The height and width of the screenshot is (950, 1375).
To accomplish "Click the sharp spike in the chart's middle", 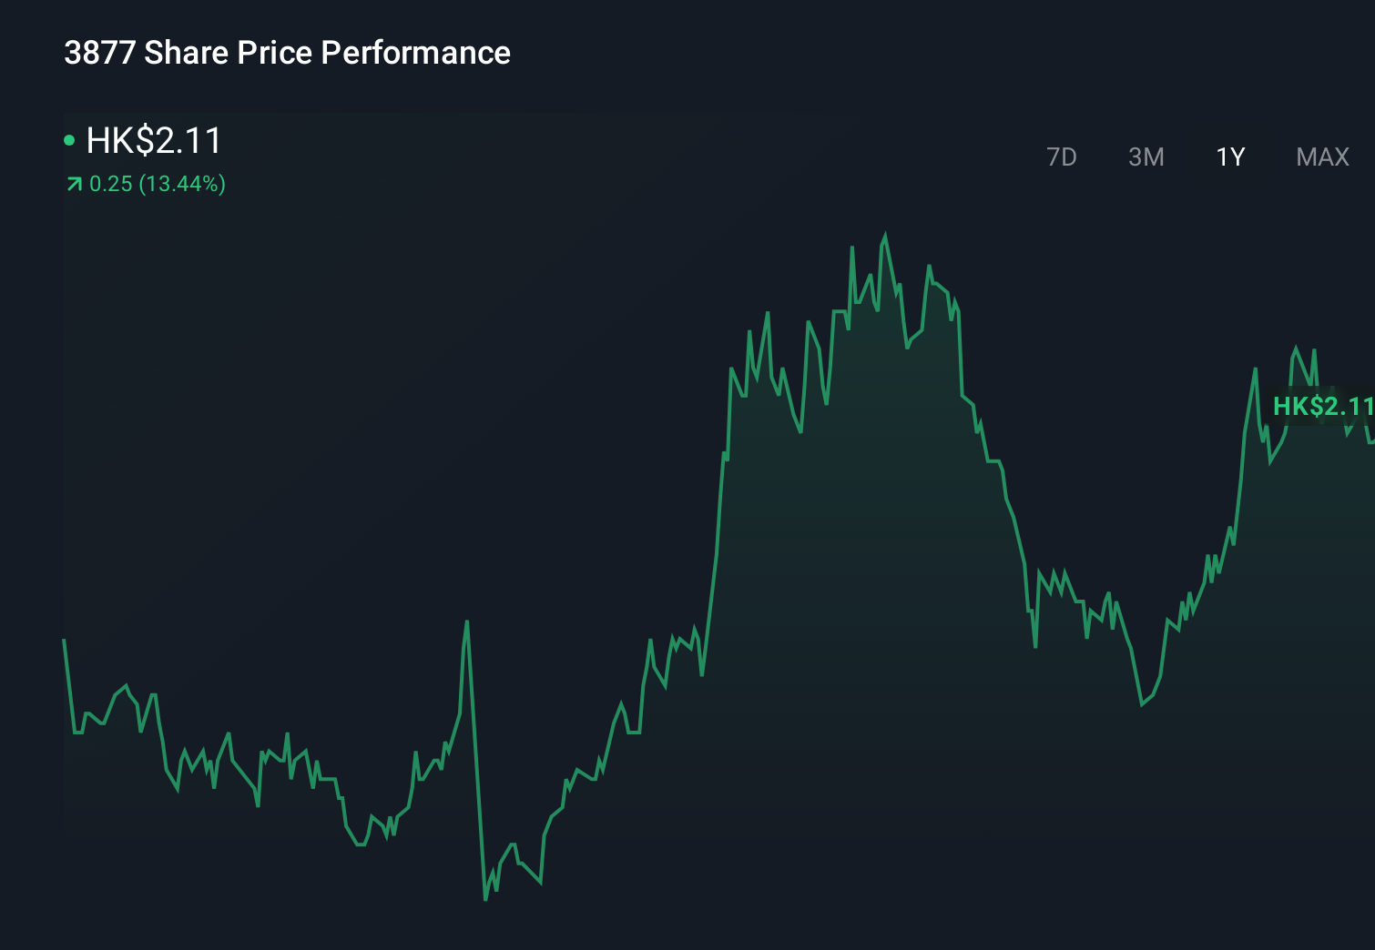I will coord(467,623).
